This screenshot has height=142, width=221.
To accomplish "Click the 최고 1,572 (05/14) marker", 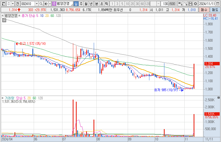I will (x=31, y=43).
